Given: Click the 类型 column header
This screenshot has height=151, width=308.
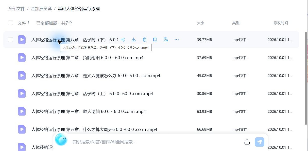Looking at the screenshot, I should 236,23.
